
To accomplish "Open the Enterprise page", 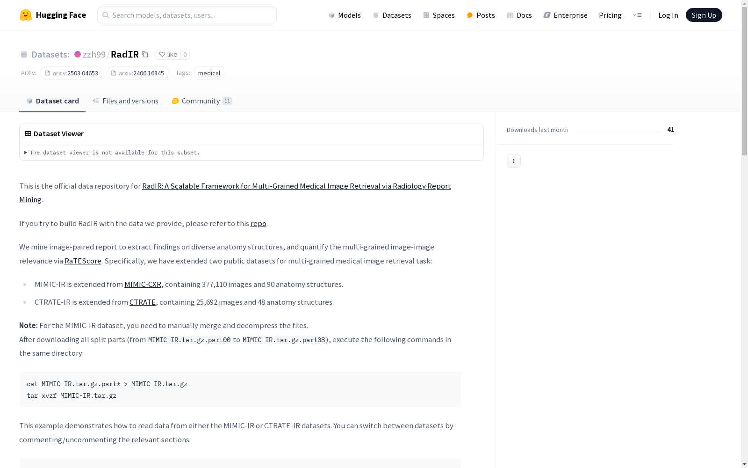I will (565, 15).
